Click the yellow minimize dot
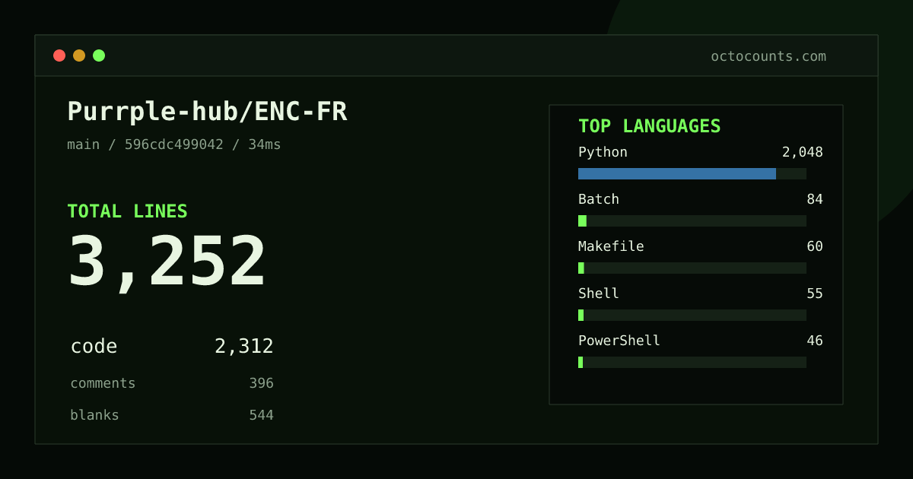This screenshot has height=479, width=913. 79,56
